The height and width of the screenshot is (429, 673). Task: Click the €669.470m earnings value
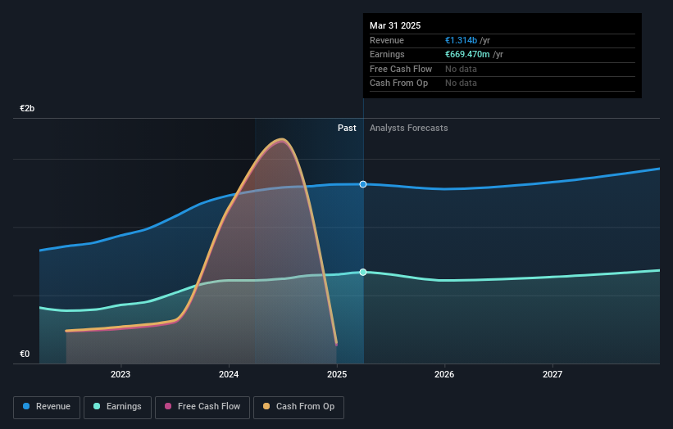[x=467, y=54]
